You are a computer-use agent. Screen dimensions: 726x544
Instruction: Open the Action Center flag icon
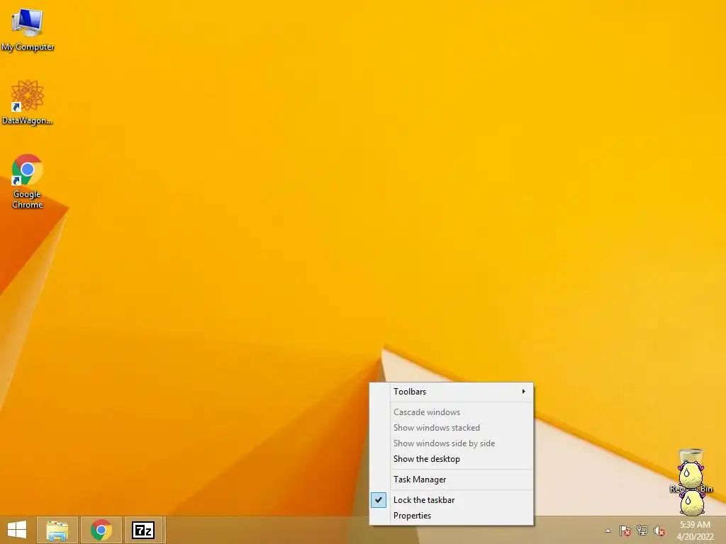[625, 531]
